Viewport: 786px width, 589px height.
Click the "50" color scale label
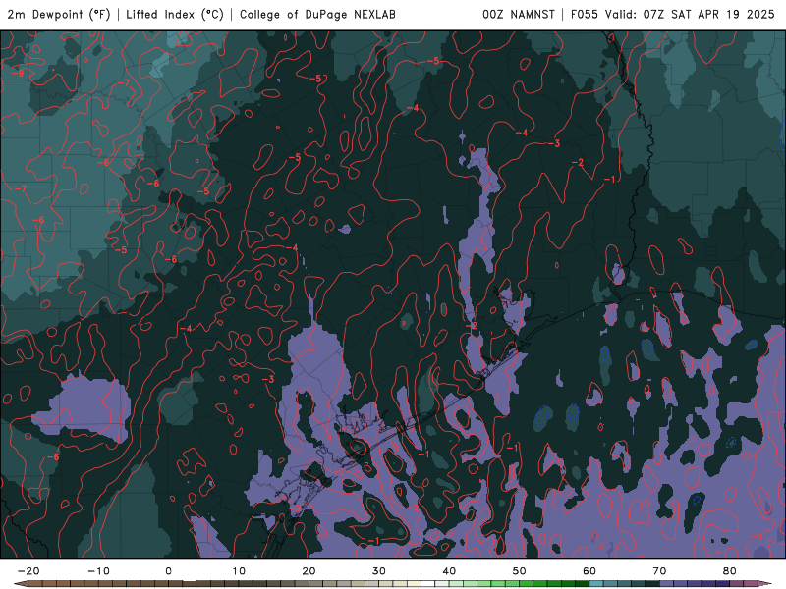coord(520,571)
